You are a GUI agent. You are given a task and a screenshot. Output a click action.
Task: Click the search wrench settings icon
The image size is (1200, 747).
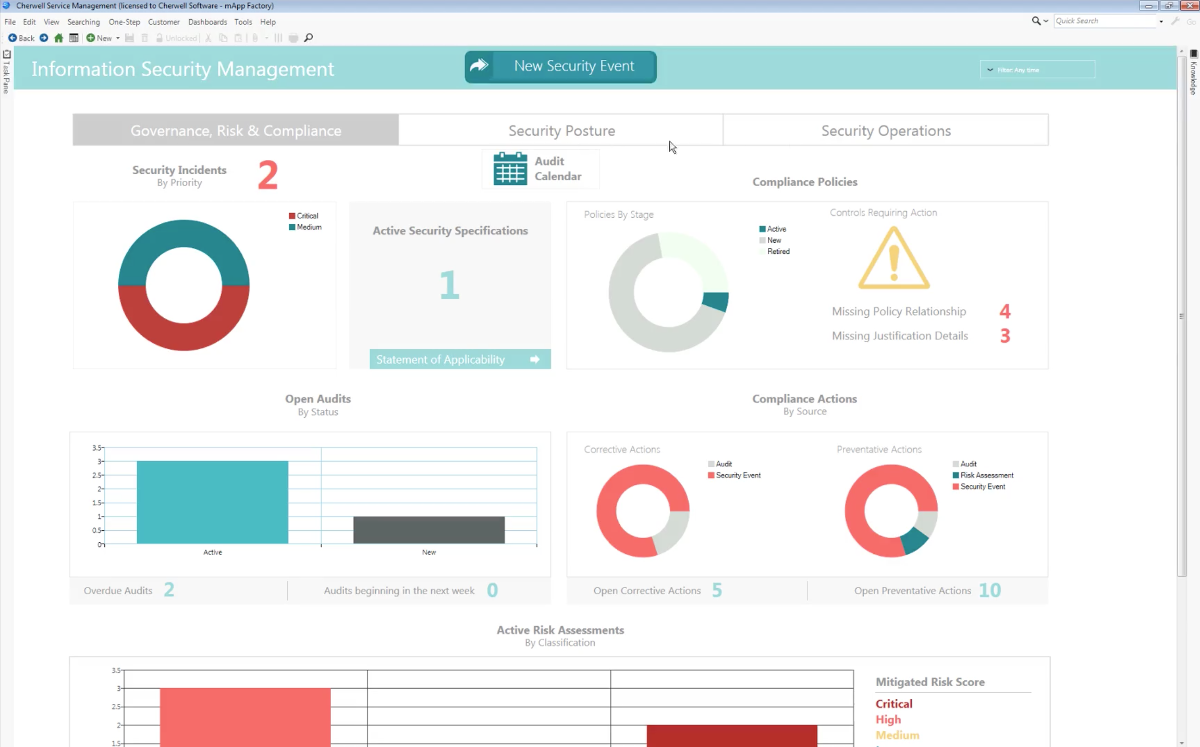pos(1175,21)
